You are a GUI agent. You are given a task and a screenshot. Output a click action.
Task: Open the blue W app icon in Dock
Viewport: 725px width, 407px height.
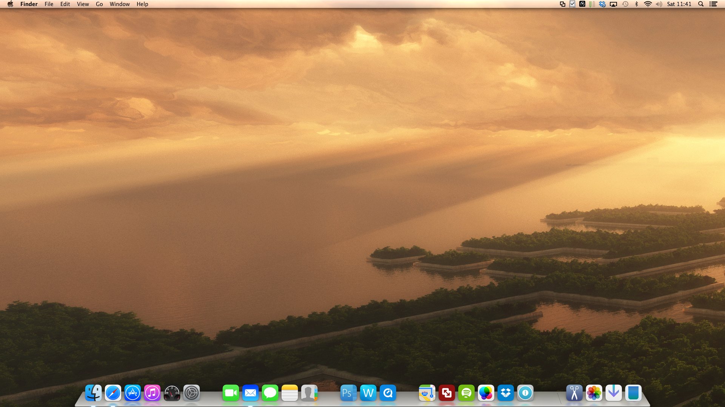368,393
